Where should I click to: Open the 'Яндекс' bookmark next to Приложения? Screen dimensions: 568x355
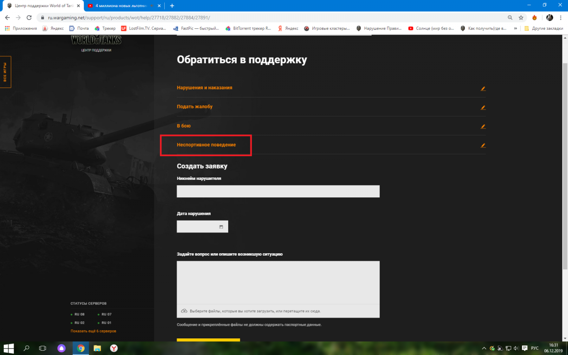pos(53,28)
